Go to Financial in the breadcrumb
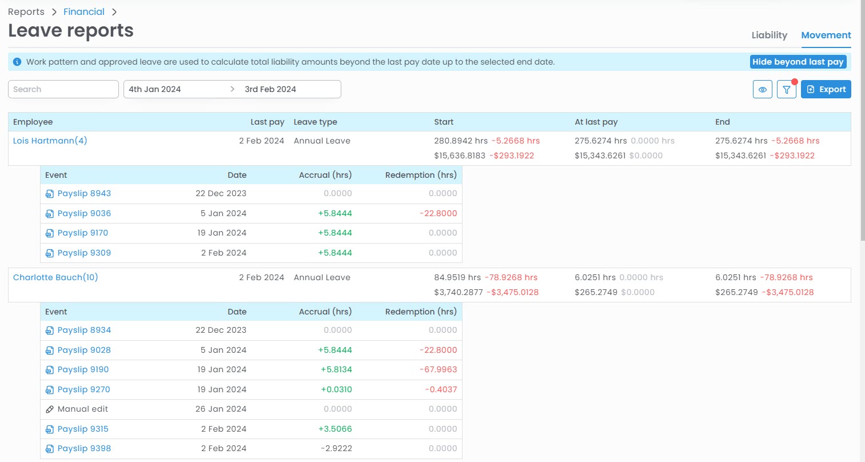 point(84,12)
